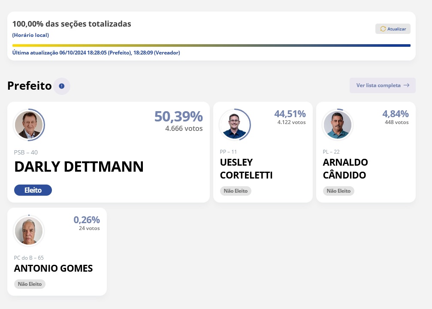Viewport: 432px width, 309px height.
Task: Open Arnaldo Cândido's candidate photo
Action: pyautogui.click(x=338, y=125)
